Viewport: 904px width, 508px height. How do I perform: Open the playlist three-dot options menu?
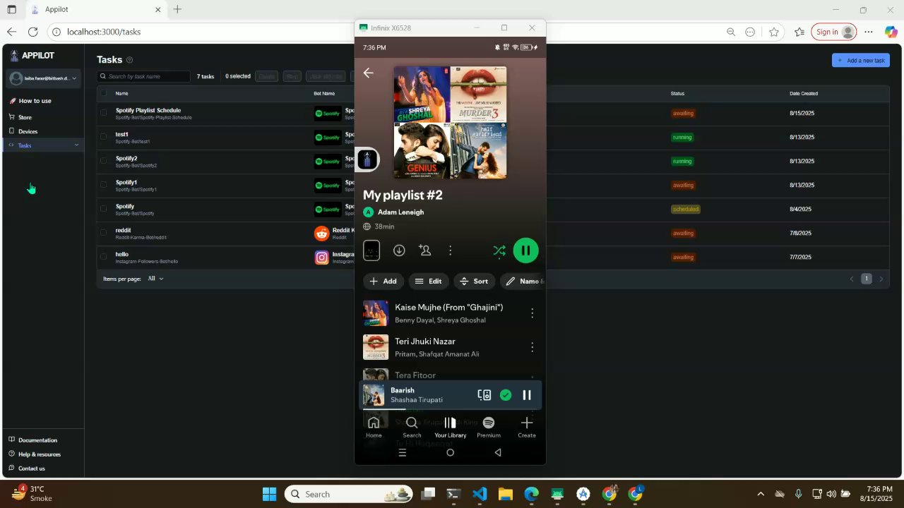coord(450,250)
